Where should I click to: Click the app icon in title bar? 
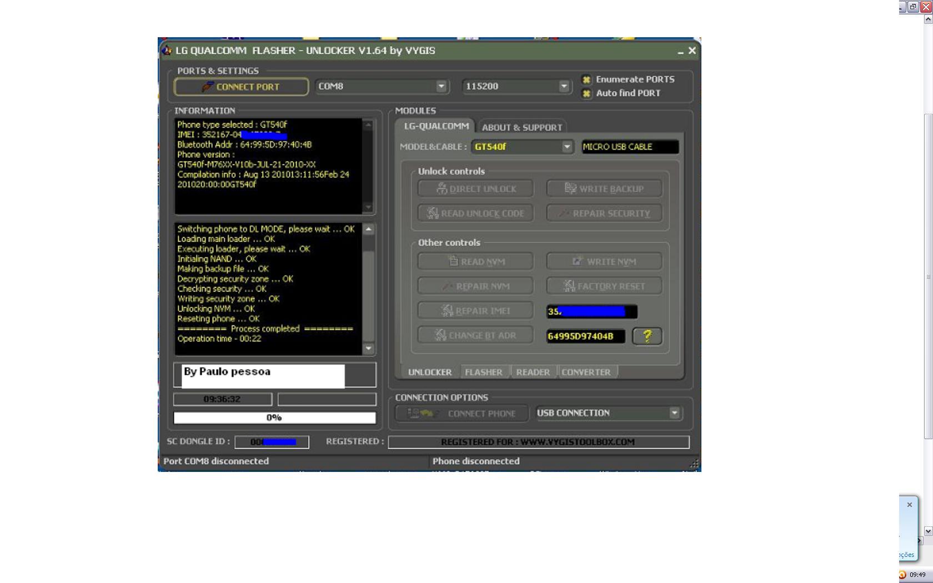coord(167,51)
